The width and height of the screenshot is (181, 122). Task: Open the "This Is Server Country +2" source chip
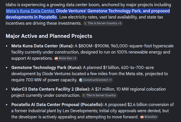[x=103, y=23]
